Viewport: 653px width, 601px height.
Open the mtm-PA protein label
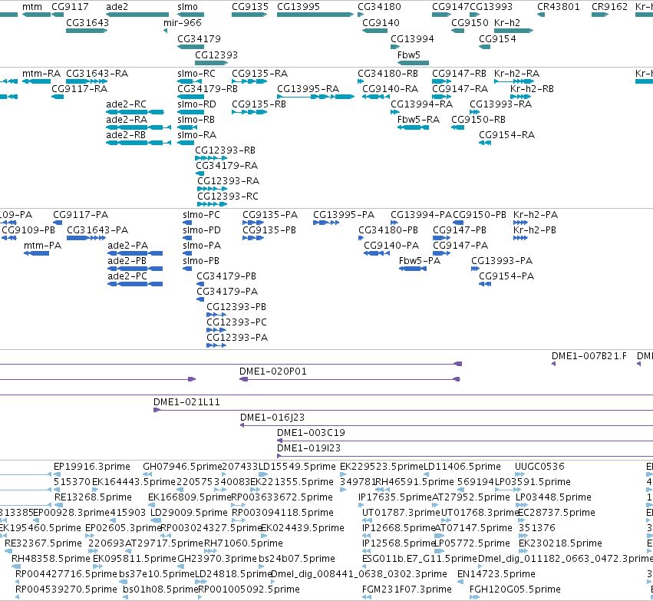42,246
